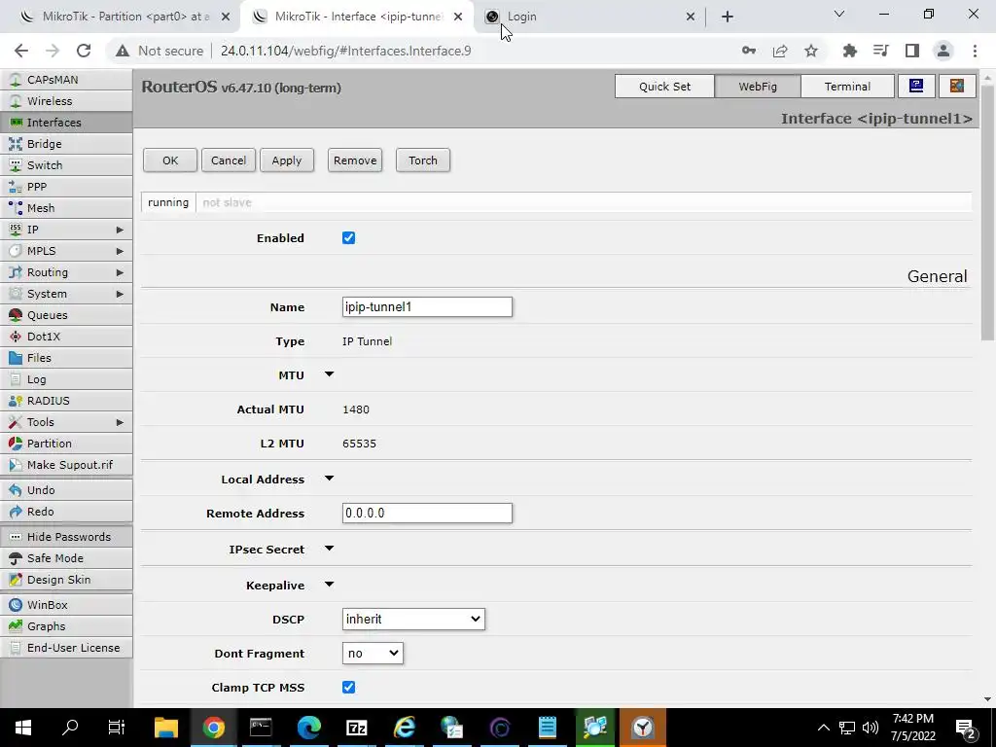Screen dimensions: 996x747
Task: Click the page vertical scrollbar
Action: [987, 213]
